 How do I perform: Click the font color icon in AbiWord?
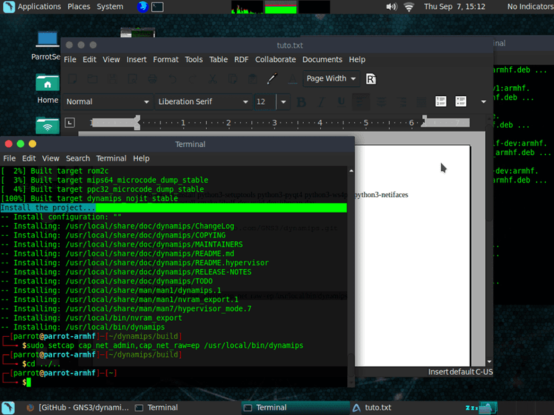(292, 78)
